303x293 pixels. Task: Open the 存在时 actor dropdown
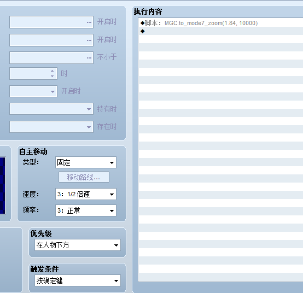[51, 127]
